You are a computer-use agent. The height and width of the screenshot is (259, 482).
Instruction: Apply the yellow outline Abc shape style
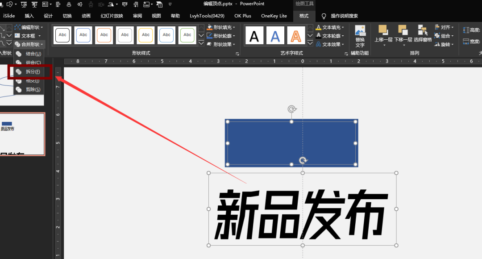[x=145, y=35]
